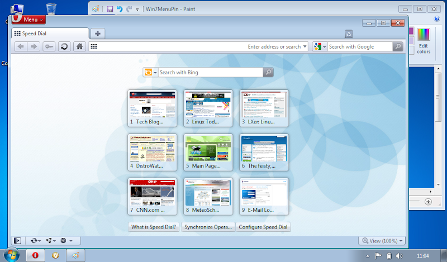447x262 pixels.
Task: Click the Forward navigation arrow
Action: point(34,46)
